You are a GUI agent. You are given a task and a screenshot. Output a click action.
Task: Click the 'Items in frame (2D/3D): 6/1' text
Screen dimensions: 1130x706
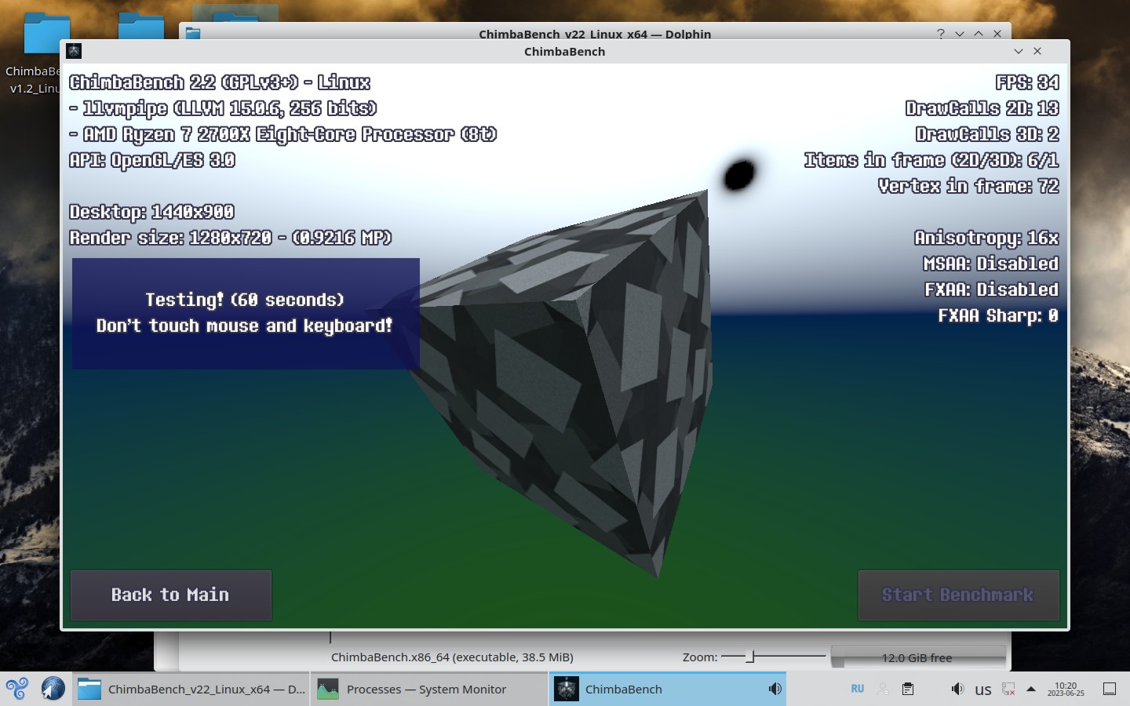pos(931,160)
